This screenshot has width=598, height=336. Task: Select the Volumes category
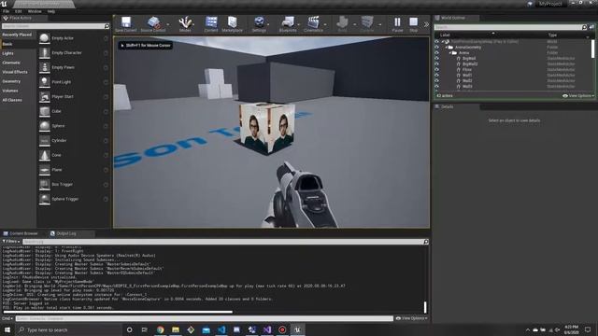tap(10, 91)
